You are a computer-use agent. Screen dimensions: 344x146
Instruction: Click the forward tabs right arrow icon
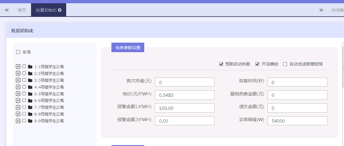pos(321,10)
